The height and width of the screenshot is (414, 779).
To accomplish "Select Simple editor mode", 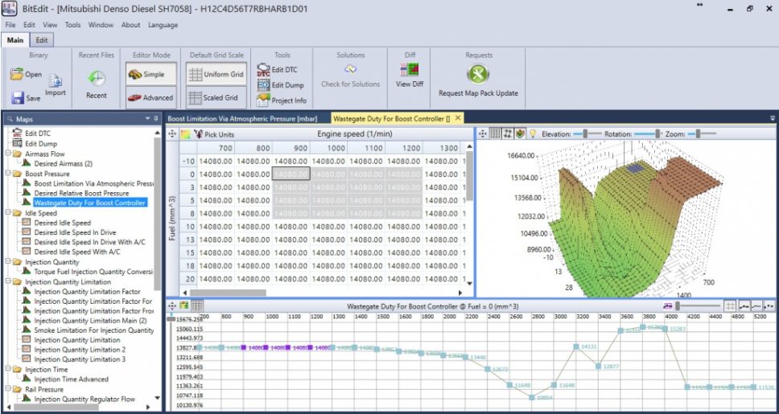I will coord(150,74).
